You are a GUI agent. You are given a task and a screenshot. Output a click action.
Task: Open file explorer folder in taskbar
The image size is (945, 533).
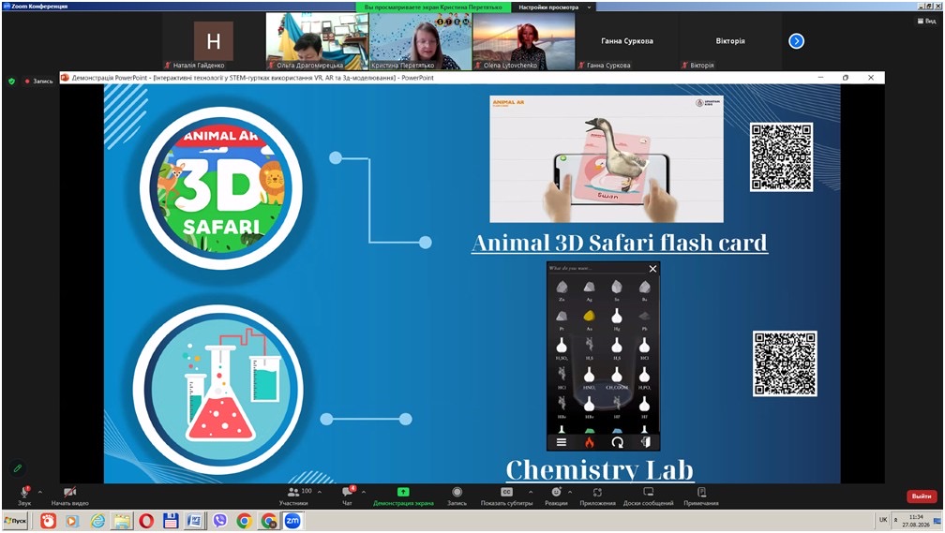point(122,520)
